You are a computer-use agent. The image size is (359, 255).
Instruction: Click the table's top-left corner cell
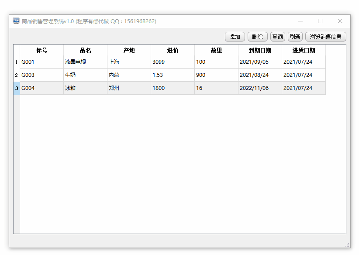[x=17, y=50]
